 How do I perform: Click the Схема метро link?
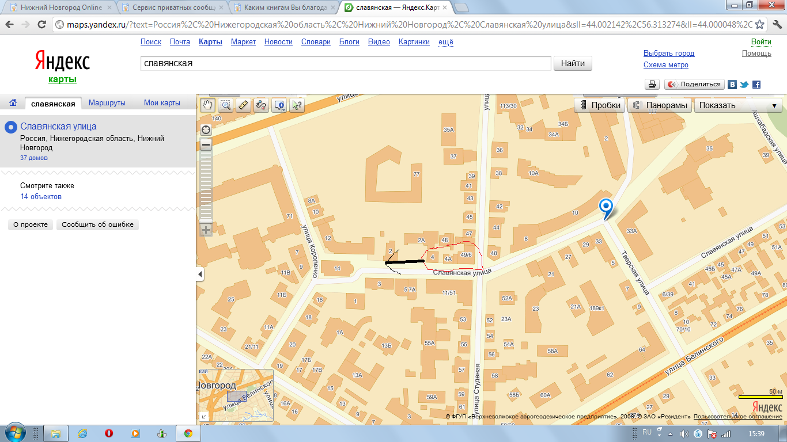[666, 65]
